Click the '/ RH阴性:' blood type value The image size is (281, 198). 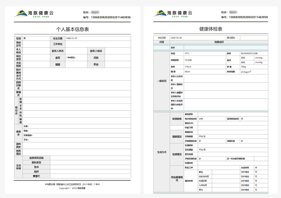pyautogui.click(x=71, y=58)
